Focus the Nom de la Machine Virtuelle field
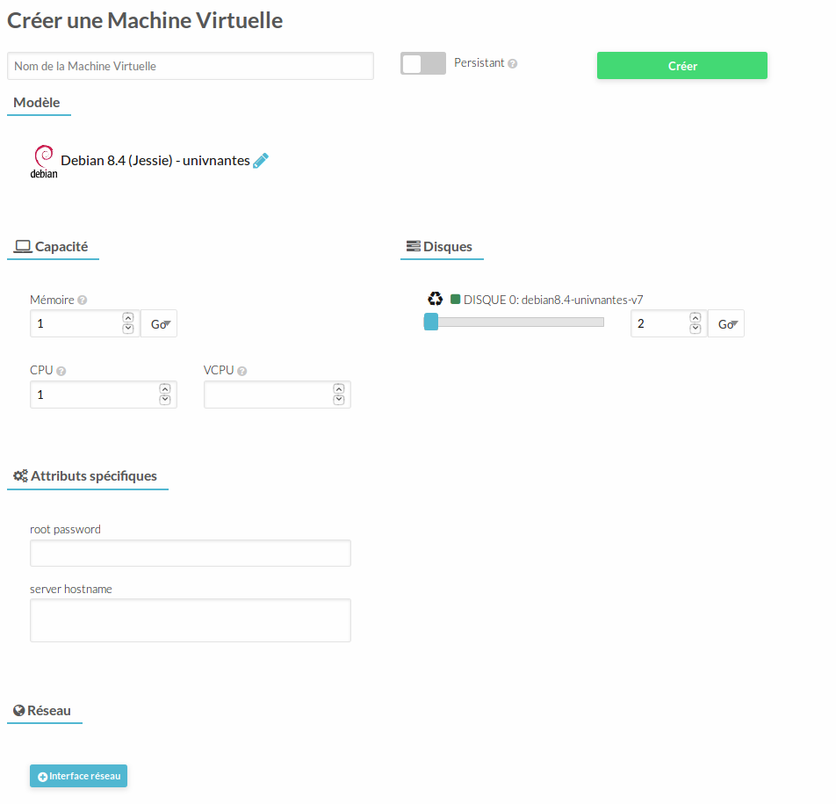836x804 pixels. [x=191, y=66]
